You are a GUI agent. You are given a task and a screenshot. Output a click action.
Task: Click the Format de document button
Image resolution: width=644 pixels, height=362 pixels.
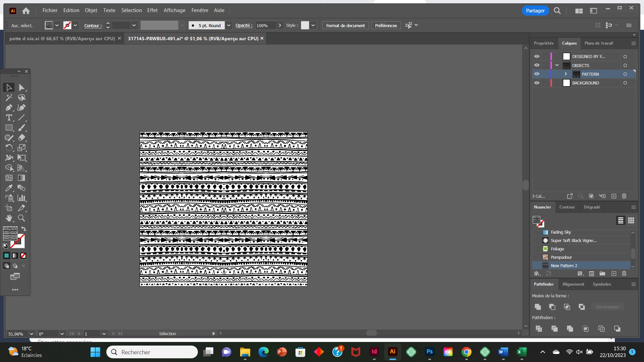click(x=345, y=25)
